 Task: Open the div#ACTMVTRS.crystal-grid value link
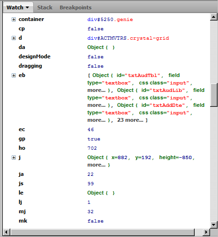tap(128, 38)
